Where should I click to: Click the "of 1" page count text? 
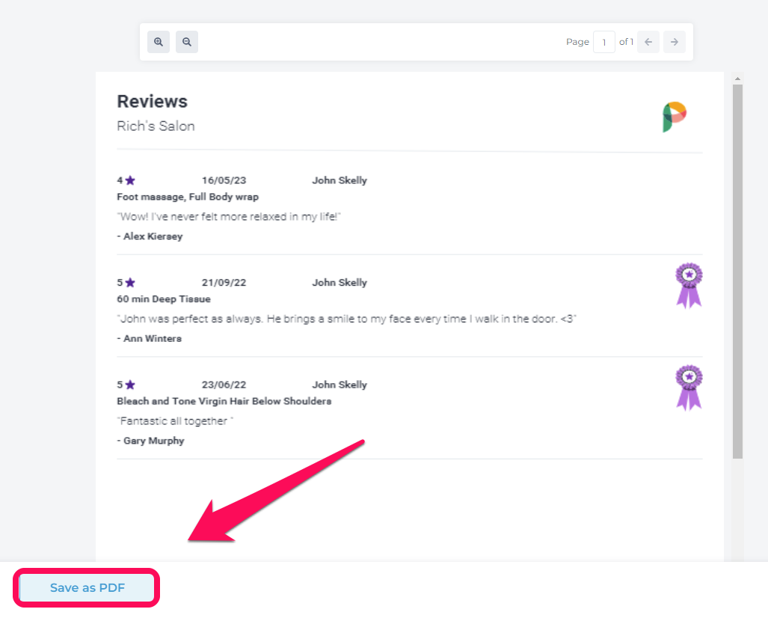tap(626, 42)
